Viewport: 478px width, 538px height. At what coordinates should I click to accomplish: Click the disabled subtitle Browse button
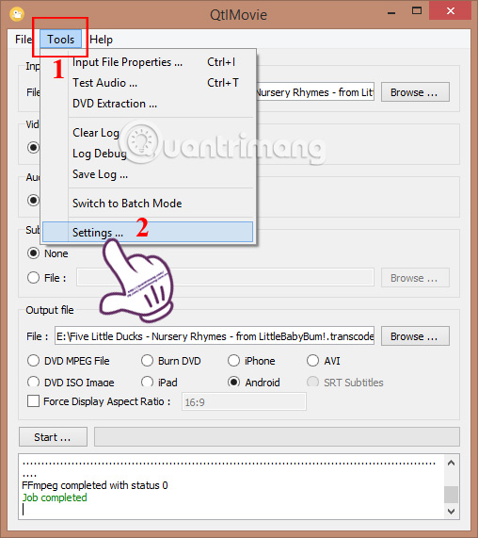coord(415,278)
